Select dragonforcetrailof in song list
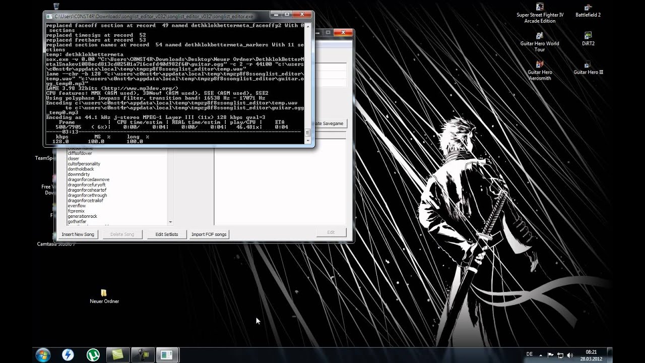Viewport: 645px width, 363px height. (x=86, y=201)
